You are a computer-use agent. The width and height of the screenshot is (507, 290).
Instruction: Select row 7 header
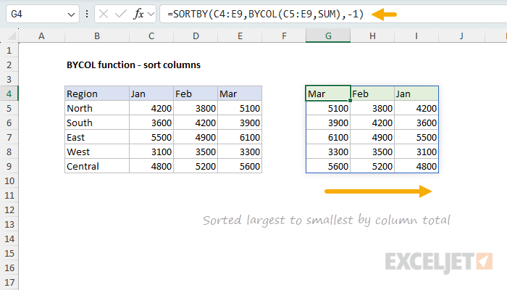tap(9, 137)
